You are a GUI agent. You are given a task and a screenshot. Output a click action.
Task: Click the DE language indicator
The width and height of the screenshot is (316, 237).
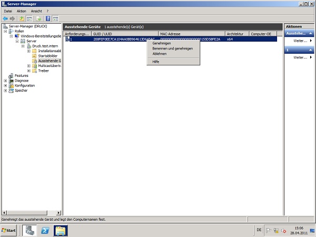[259, 230]
